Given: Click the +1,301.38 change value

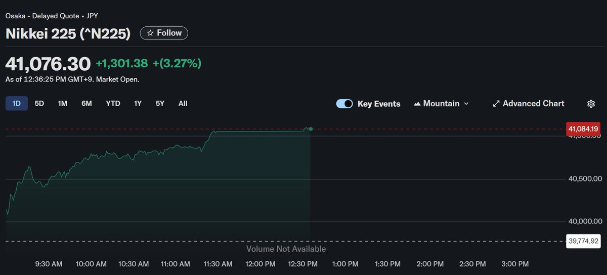Looking at the screenshot, I should coord(122,63).
